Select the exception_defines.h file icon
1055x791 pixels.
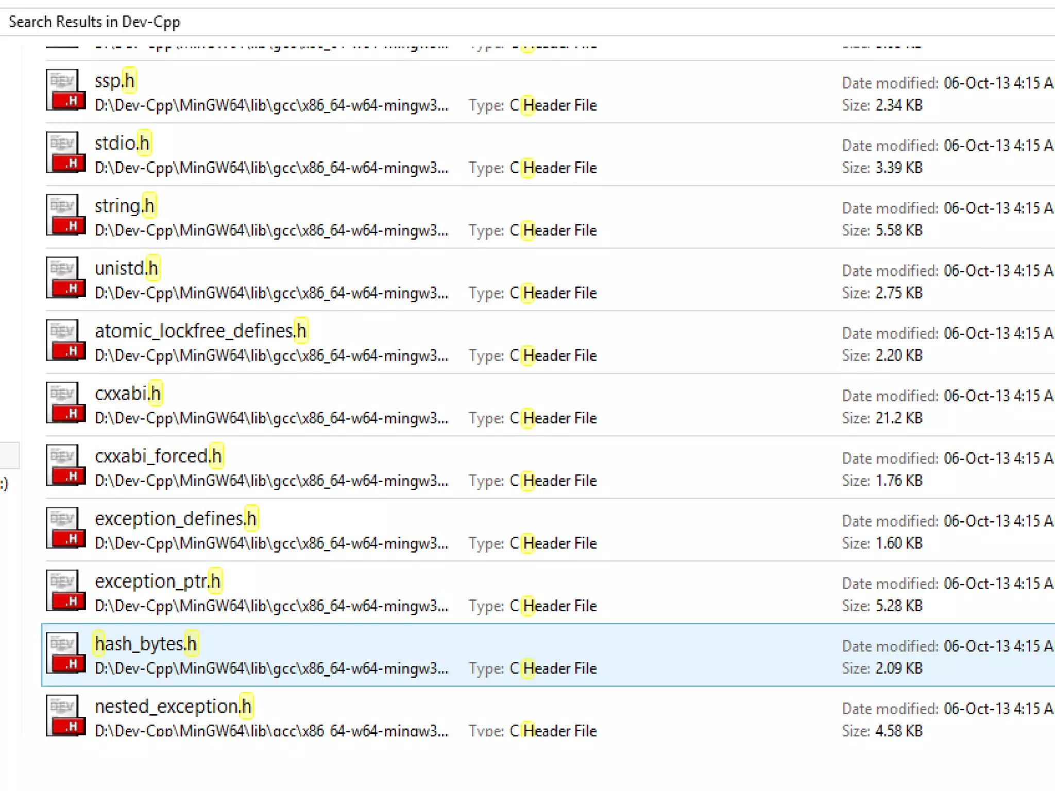[65, 528]
